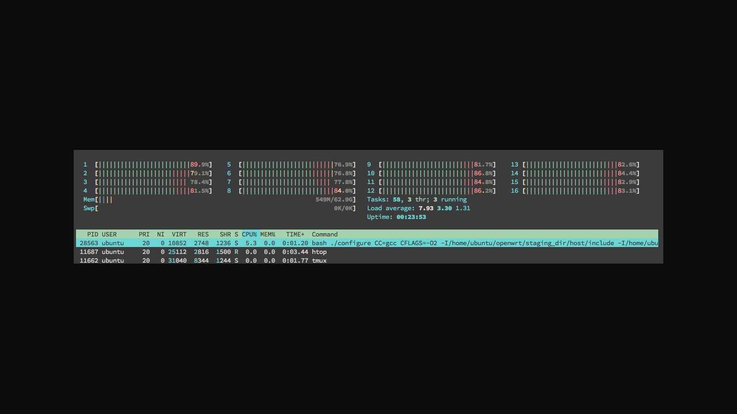Click the 0:01.77 TIME+ value

click(295, 260)
